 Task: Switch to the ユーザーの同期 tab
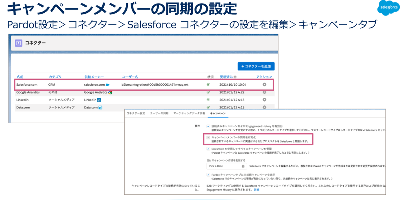[159, 113]
